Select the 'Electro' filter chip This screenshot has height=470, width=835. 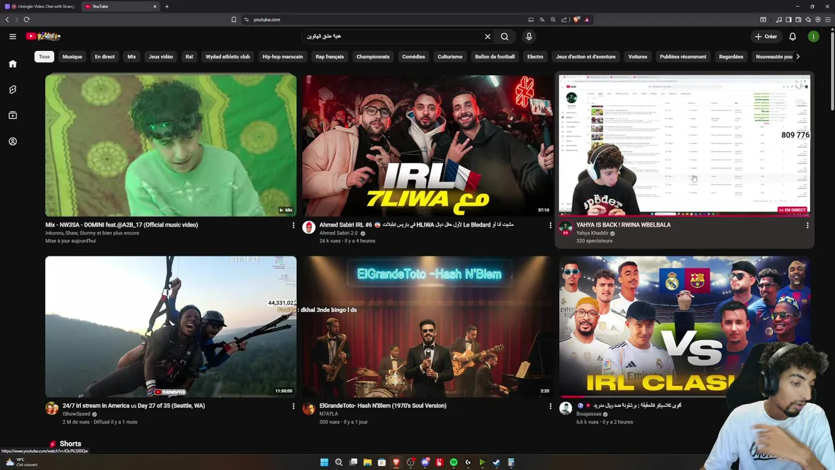[x=535, y=57]
